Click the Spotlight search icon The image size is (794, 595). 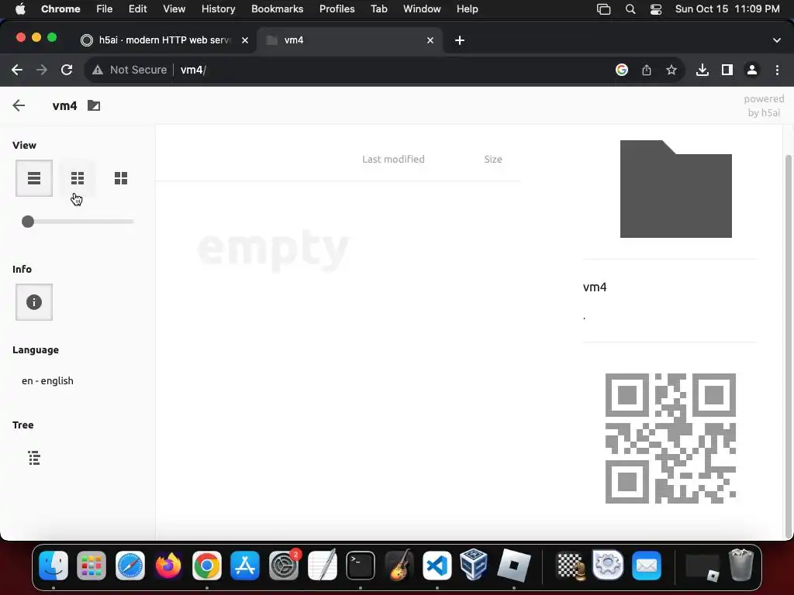630,9
